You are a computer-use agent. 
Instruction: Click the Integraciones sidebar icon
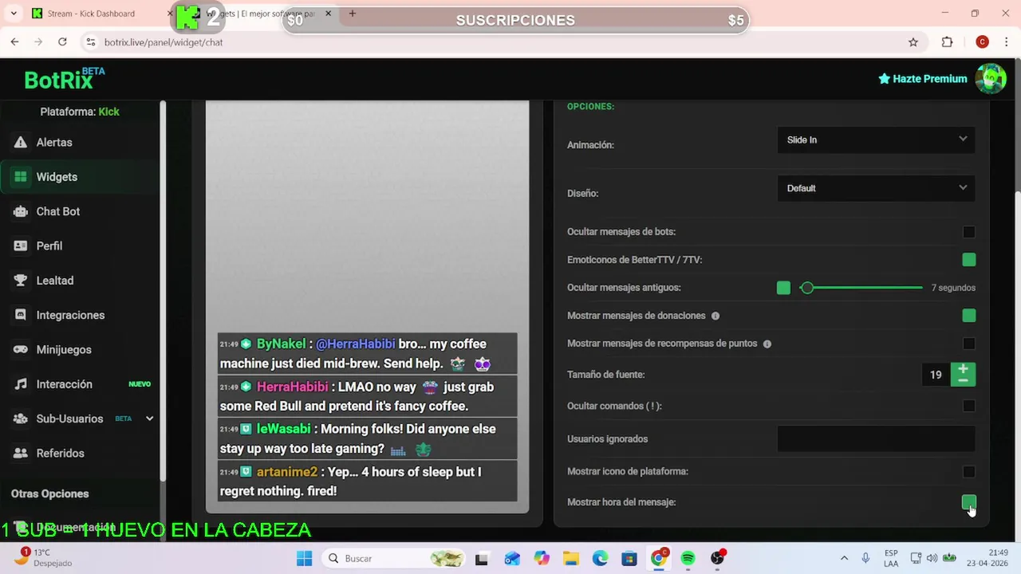[21, 315]
